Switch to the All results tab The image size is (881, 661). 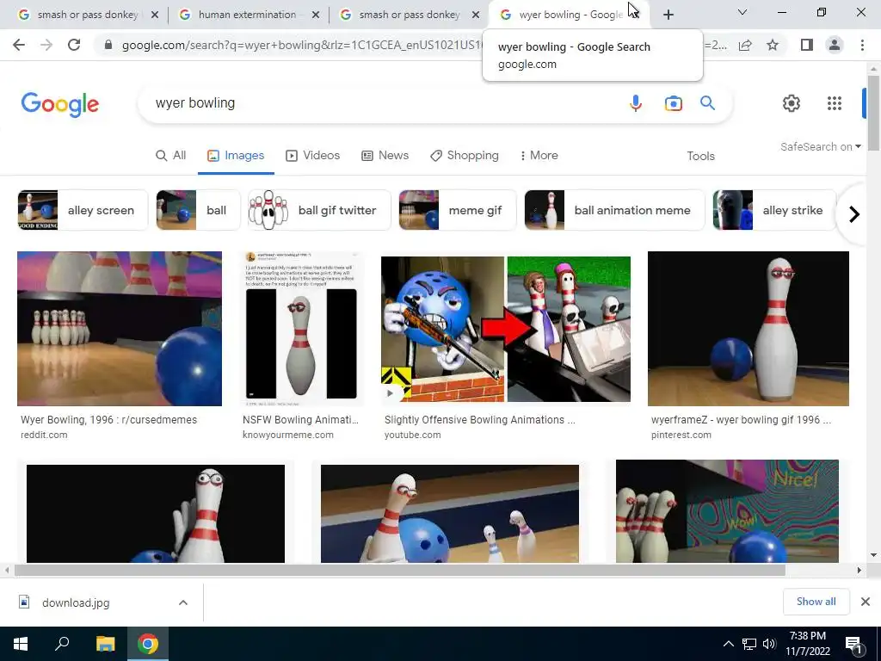click(x=171, y=156)
